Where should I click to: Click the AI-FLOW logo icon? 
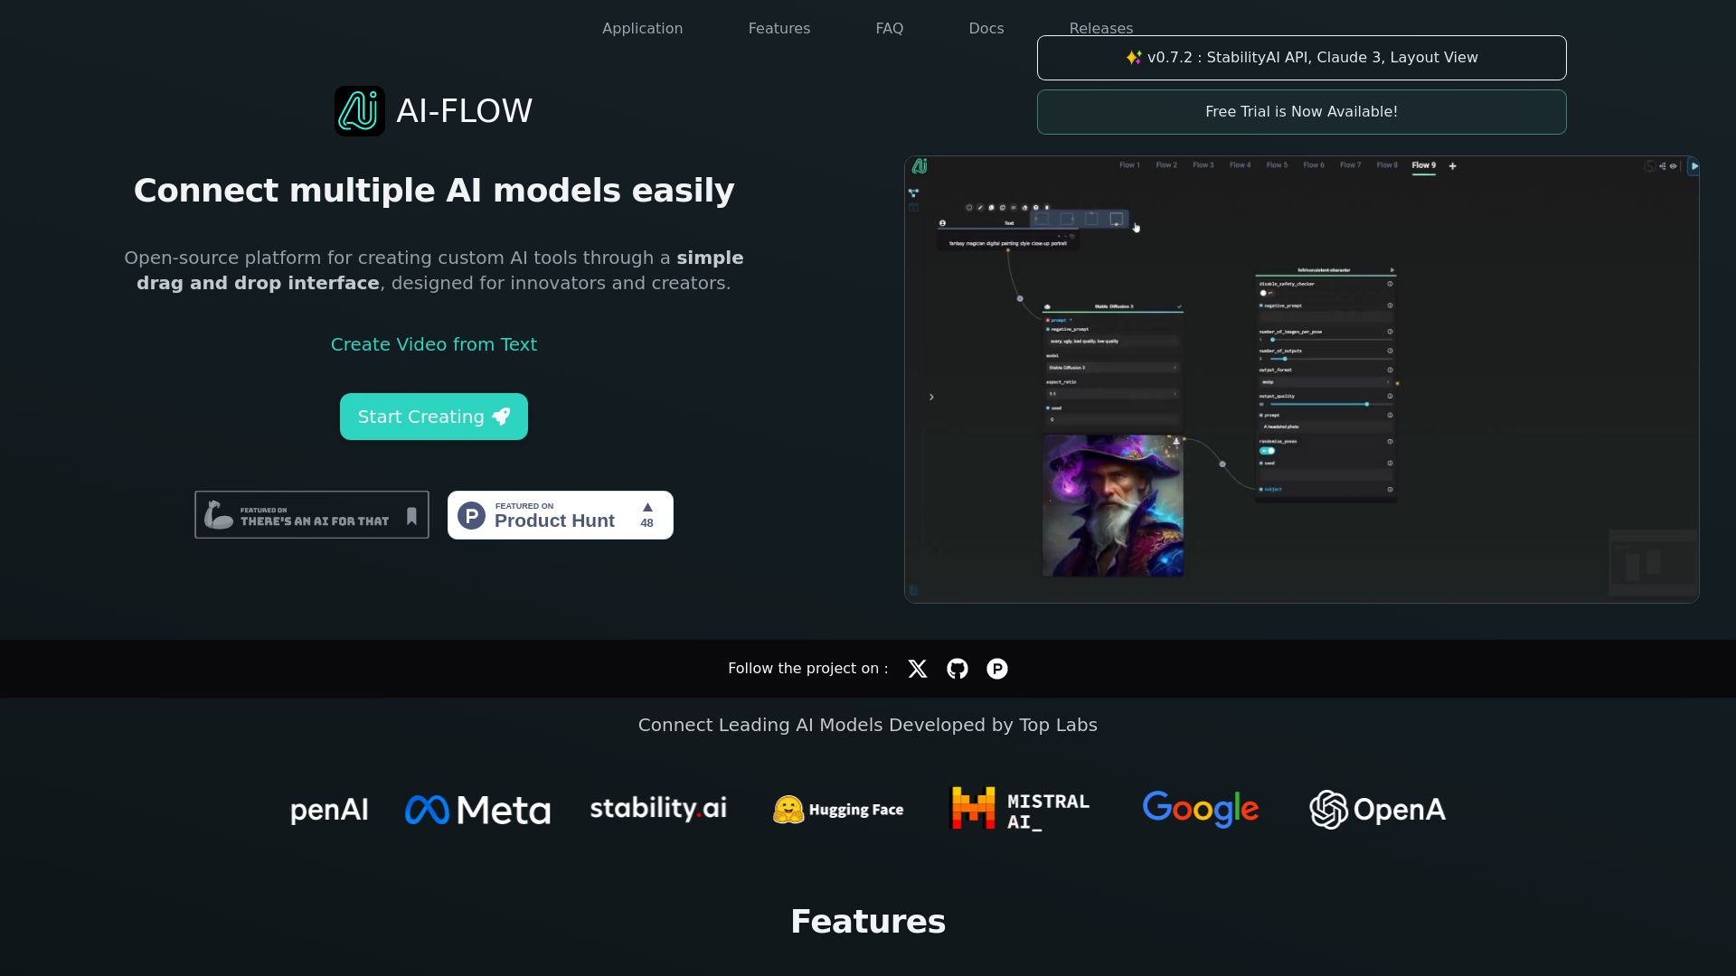pos(358,109)
